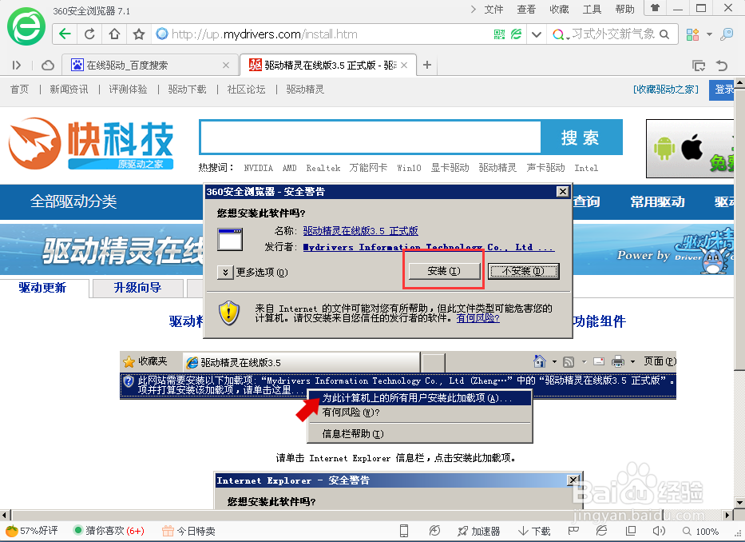Image resolution: width=745 pixels, height=542 pixels.
Task: Click the site search input field
Action: pos(371,137)
